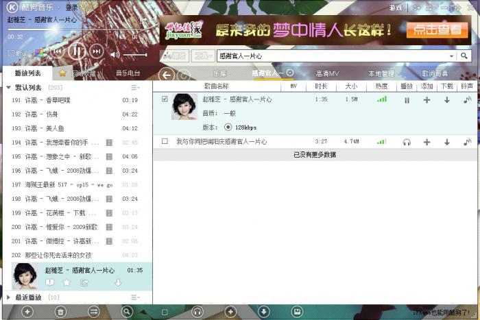Download the 赵雅芝 search result
Viewport: 480px width, 320px height.
pyautogui.click(x=447, y=100)
